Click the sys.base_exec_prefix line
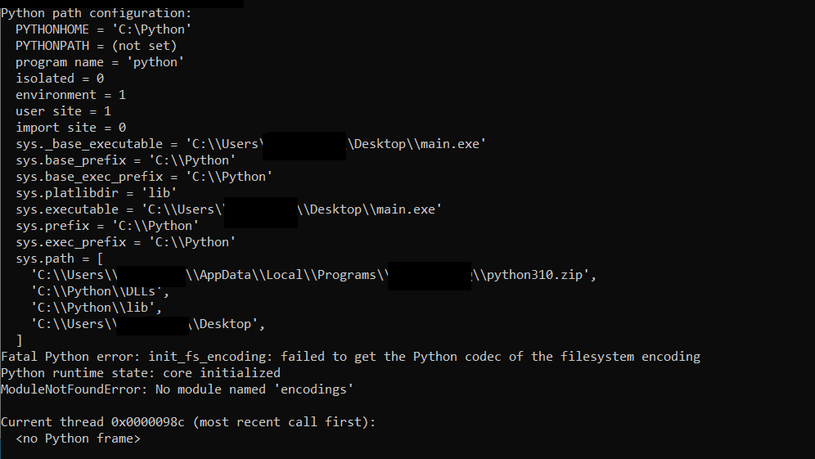The width and height of the screenshot is (815, 459). click(x=144, y=177)
